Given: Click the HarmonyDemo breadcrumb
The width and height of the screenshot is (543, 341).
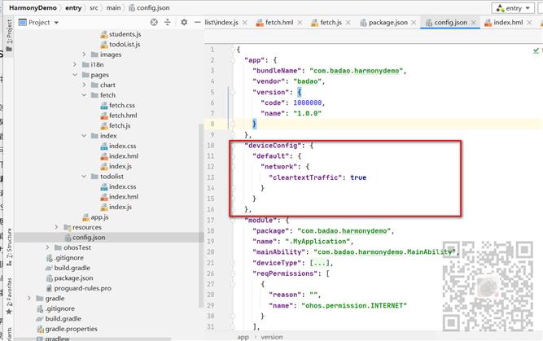Looking at the screenshot, I should pyautogui.click(x=33, y=7).
